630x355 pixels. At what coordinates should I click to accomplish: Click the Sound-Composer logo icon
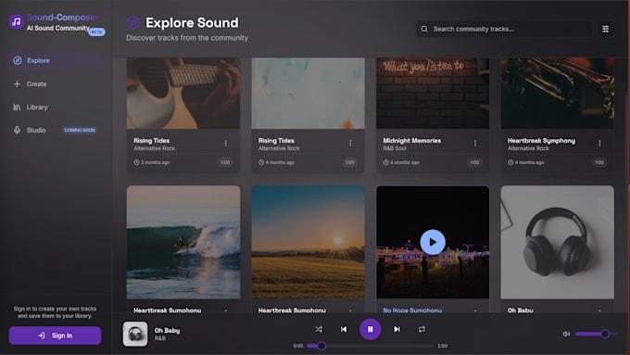tap(16, 21)
